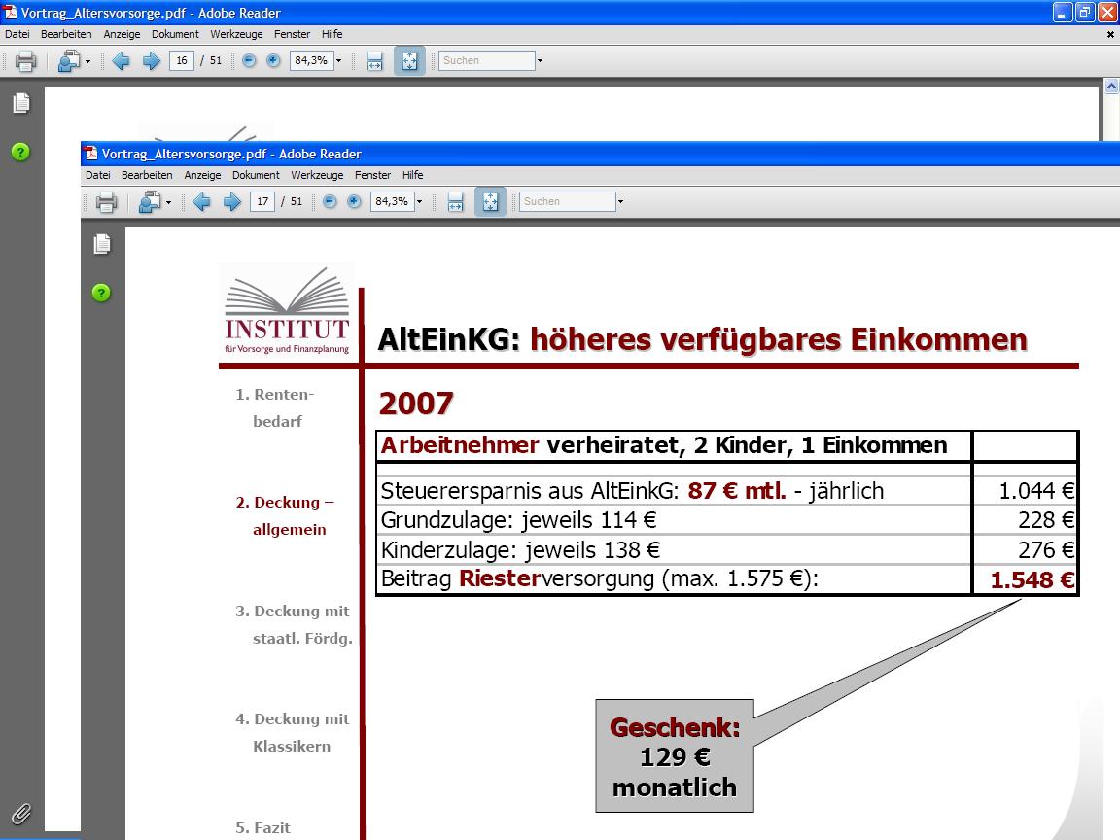The height and width of the screenshot is (840, 1120).
Task: Click the Suchen search field in the page 16 window
Action: 486,61
